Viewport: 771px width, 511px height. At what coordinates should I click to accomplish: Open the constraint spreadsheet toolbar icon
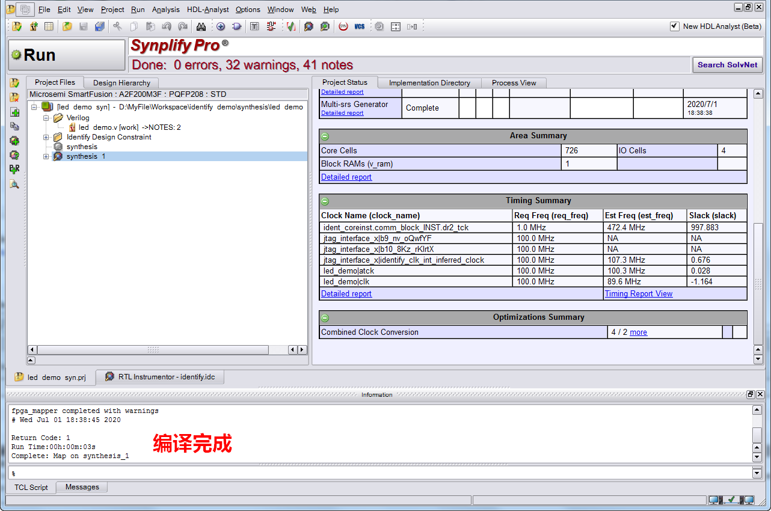pyautogui.click(x=49, y=26)
